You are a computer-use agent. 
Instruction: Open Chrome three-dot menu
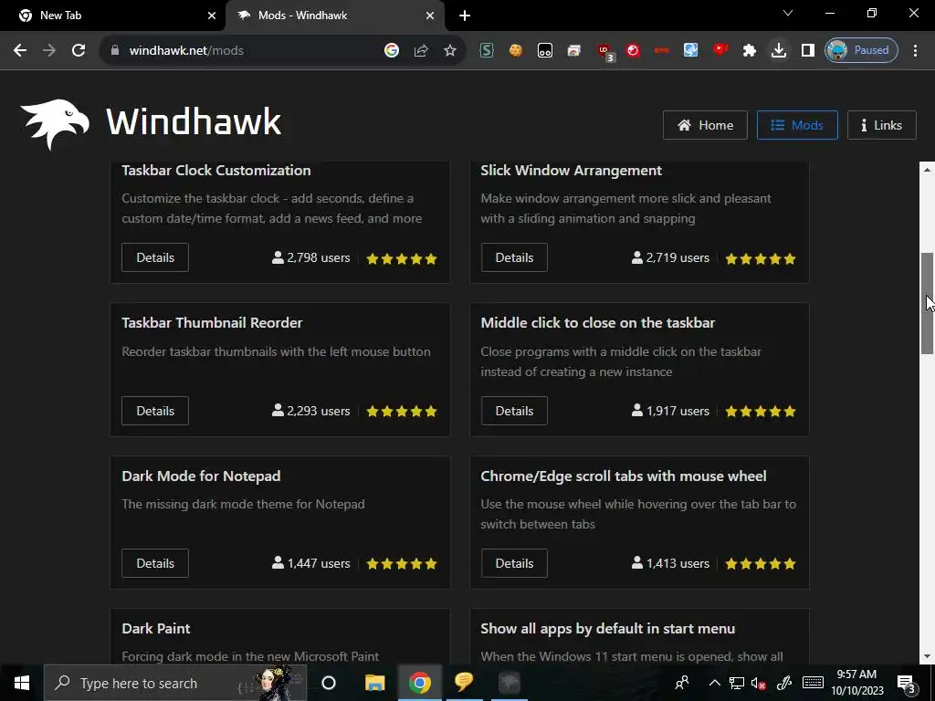(x=915, y=51)
